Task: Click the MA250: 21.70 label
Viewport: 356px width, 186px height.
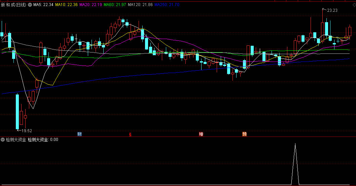Action: click(167, 5)
